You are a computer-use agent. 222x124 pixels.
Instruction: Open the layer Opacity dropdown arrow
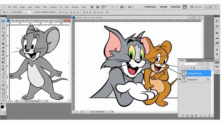click(x=212, y=64)
